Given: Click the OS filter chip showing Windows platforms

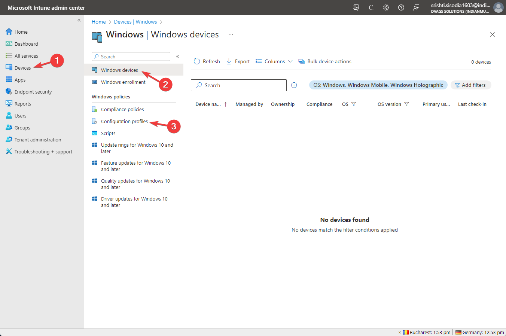Looking at the screenshot, I should [378, 85].
